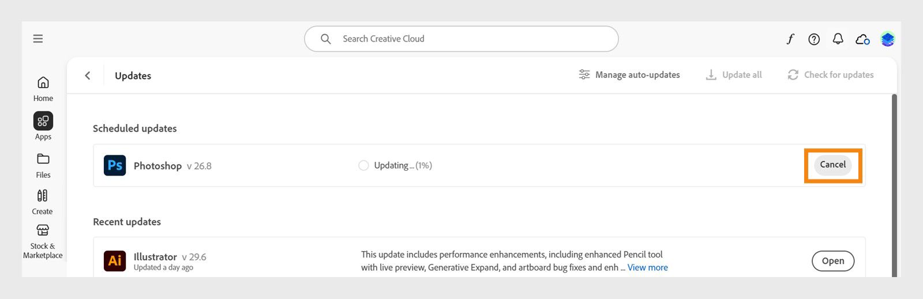Open the hamburger menu icon

pos(38,39)
